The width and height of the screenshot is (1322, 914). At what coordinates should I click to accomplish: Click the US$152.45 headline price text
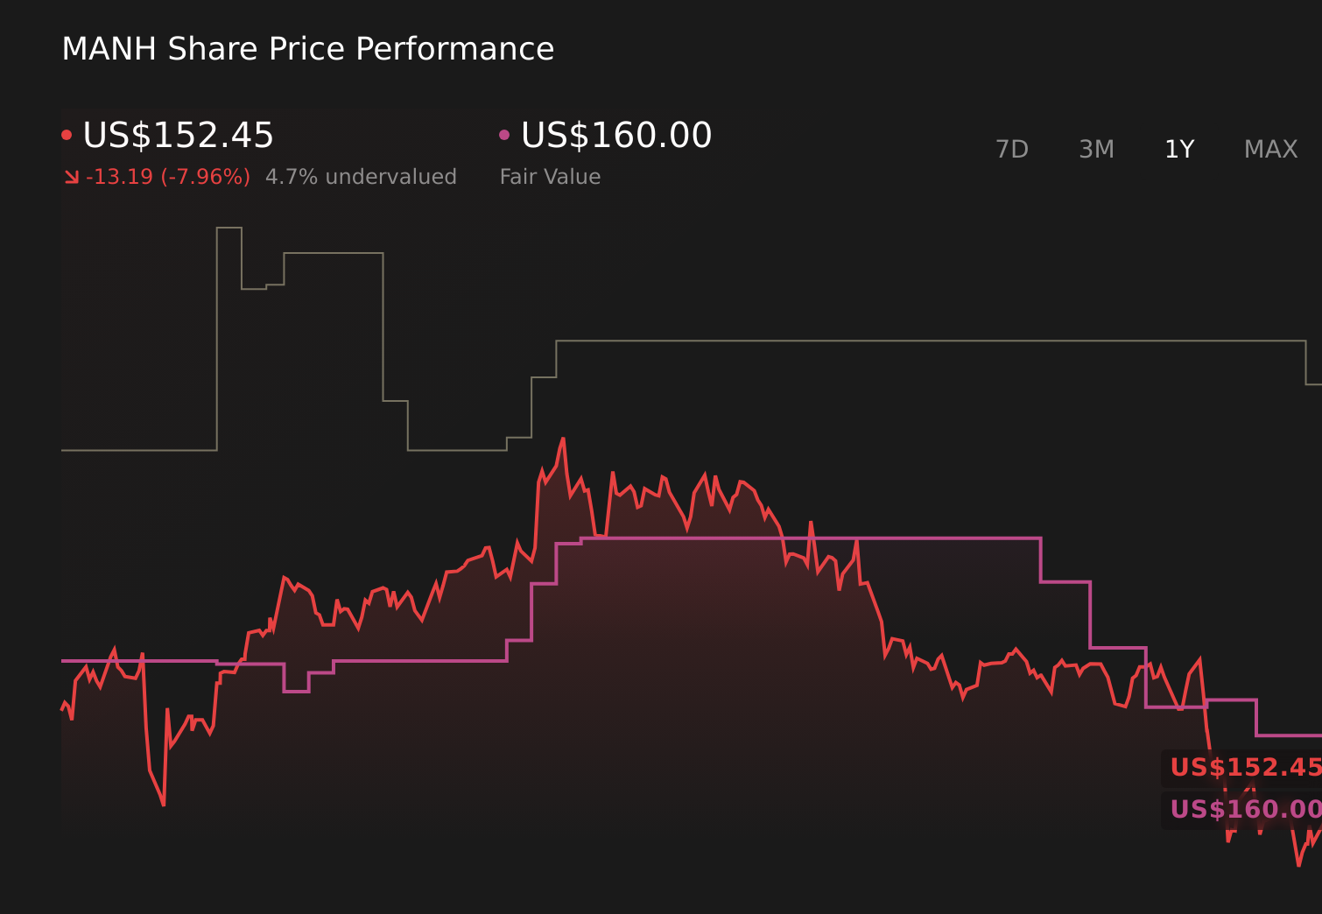(x=178, y=135)
